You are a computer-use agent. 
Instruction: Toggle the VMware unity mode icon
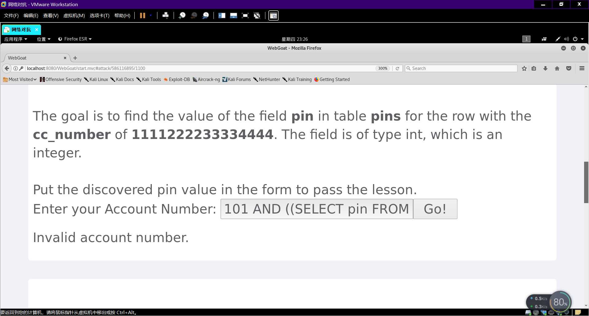click(257, 15)
